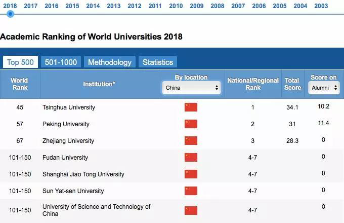344x223 pixels.
Task: Jump to the 2017 ranking year
Action: [31, 6]
